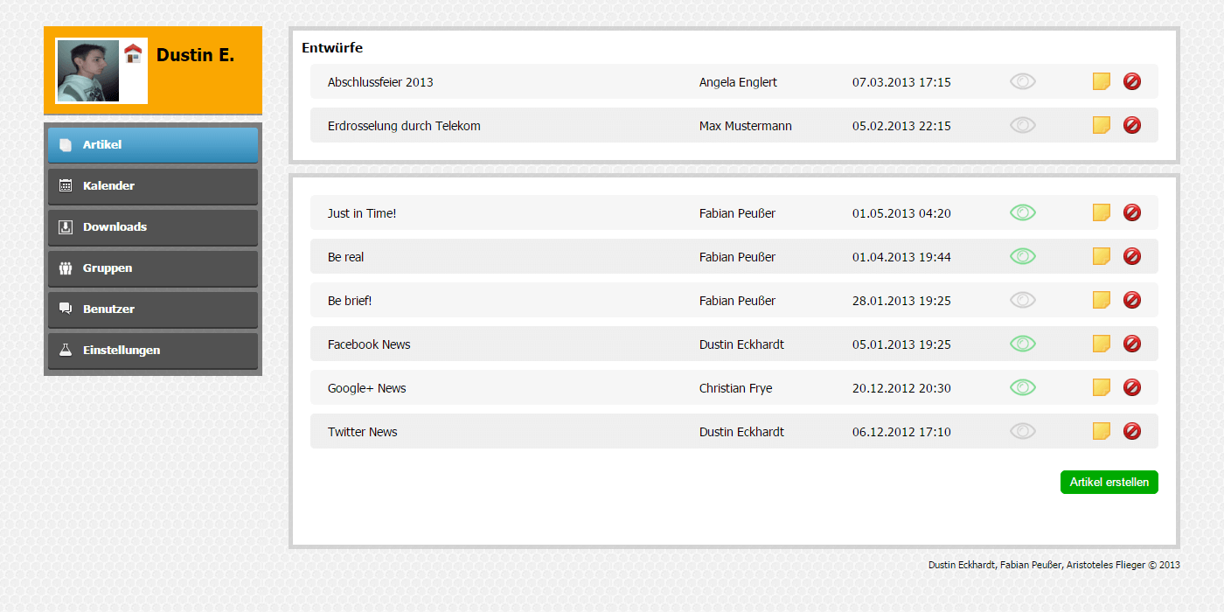Open the Kalender menu item

[153, 186]
